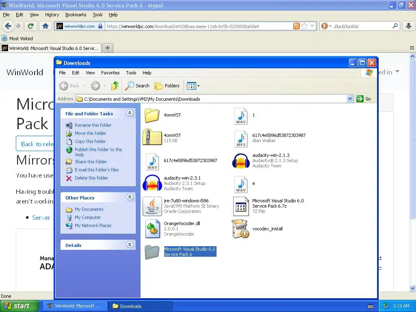Click the bookmark star icon in URL bar

[304, 26]
